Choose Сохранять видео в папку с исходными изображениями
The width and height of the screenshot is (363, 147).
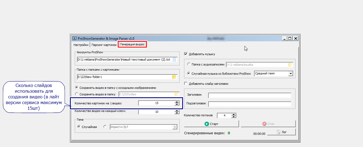(x=77, y=88)
